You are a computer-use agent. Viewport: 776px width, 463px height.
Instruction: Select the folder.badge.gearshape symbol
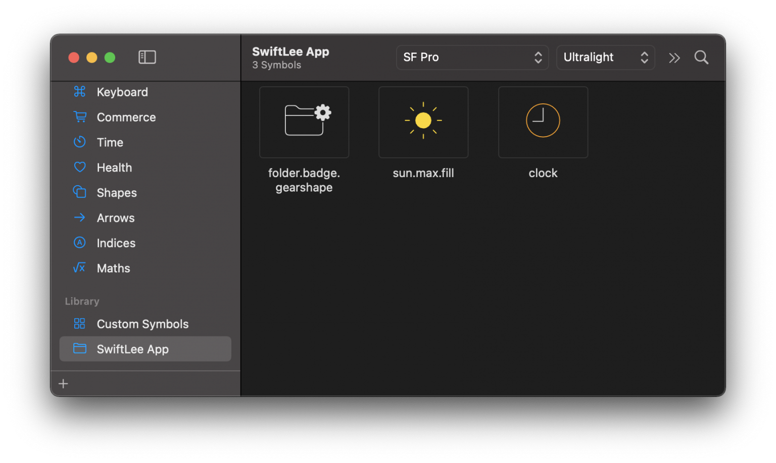click(304, 122)
